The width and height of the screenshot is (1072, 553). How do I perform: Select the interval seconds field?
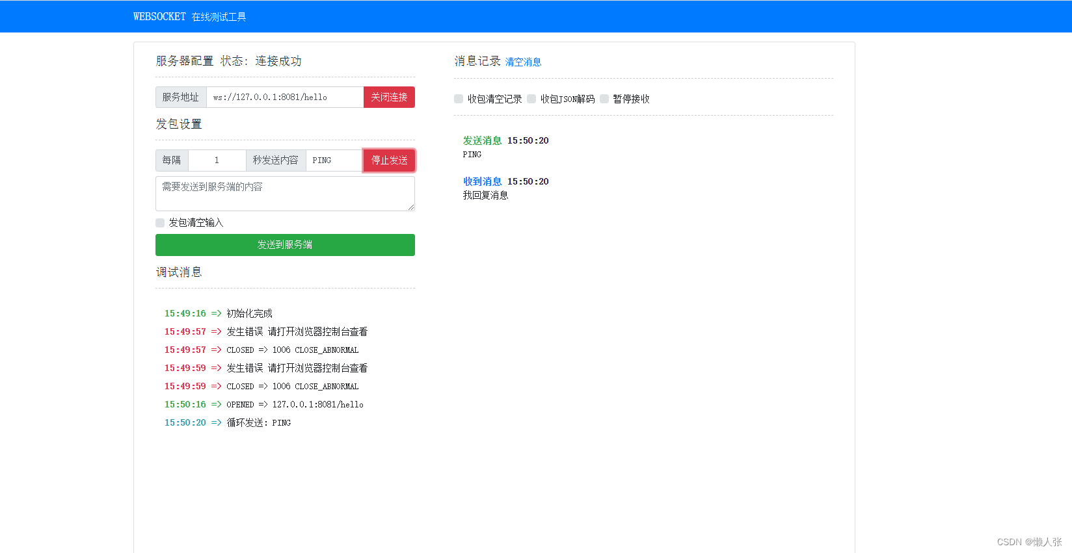point(217,161)
